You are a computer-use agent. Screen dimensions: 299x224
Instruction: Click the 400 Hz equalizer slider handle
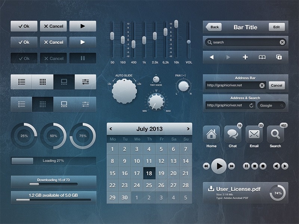coord(133,44)
